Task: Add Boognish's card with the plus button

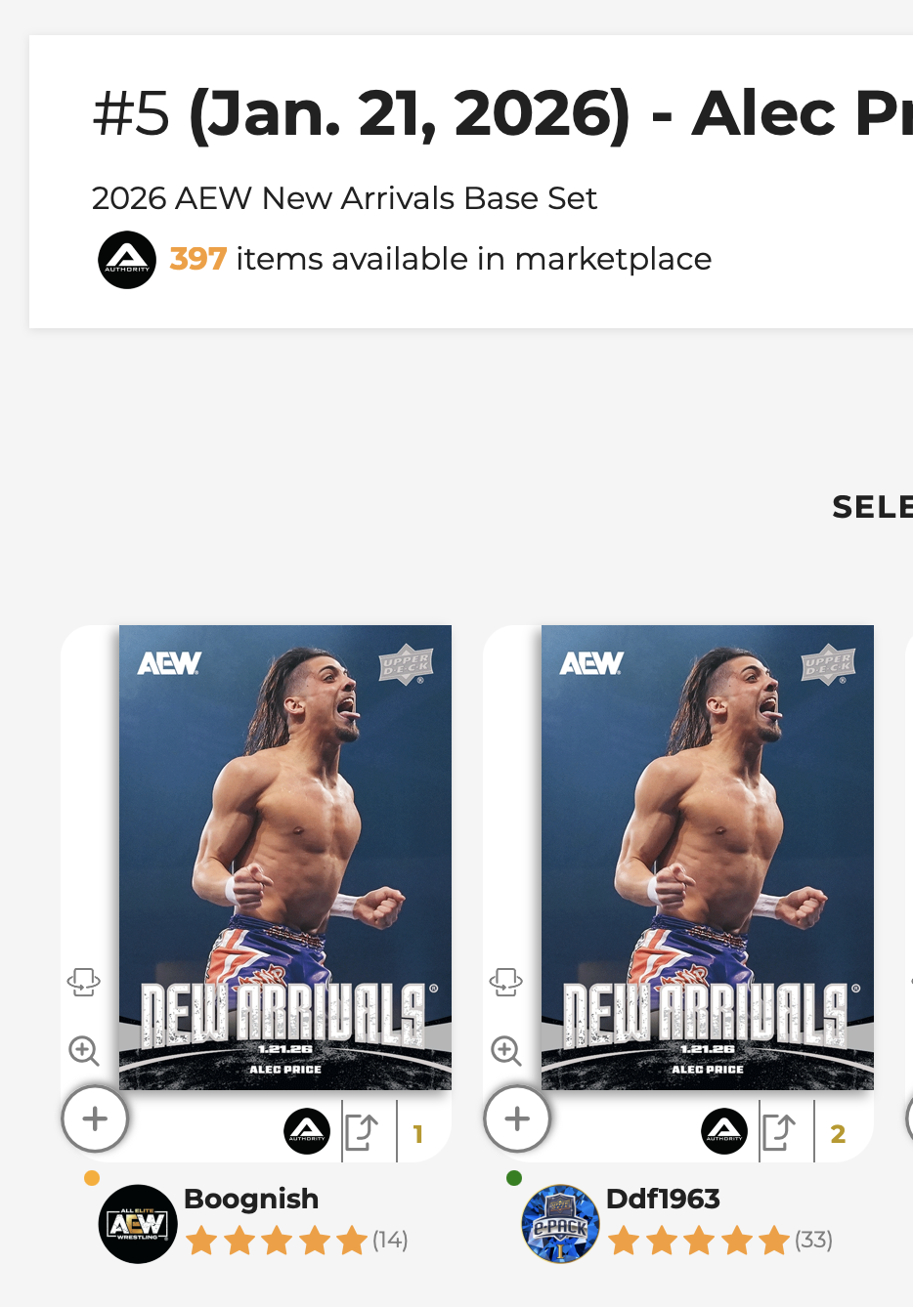Action: pos(95,1119)
